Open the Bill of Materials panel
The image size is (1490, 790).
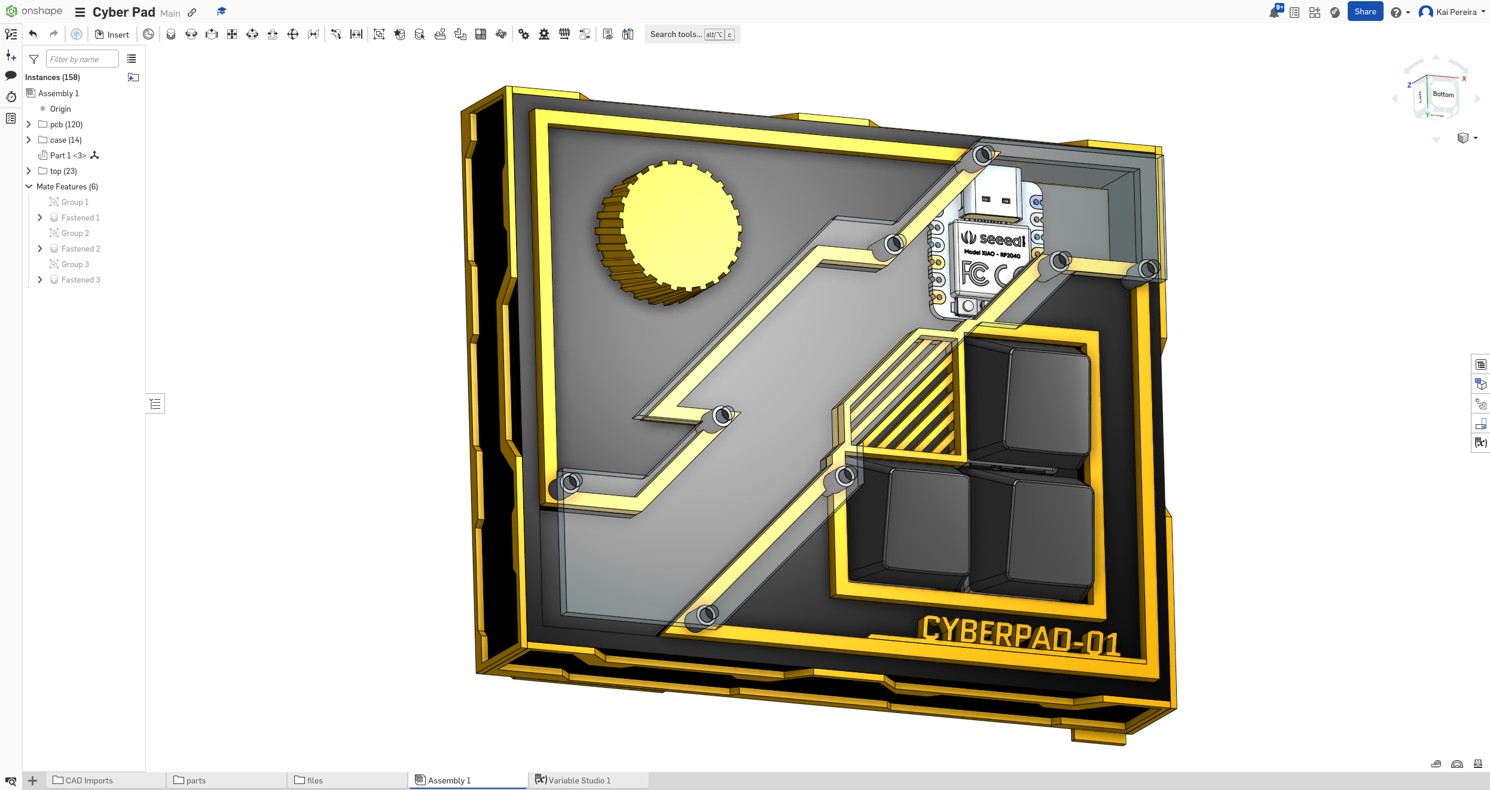pos(1481,363)
